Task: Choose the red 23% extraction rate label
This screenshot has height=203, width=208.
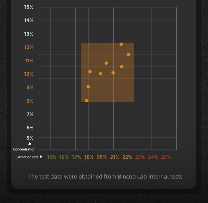Action: [140, 157]
